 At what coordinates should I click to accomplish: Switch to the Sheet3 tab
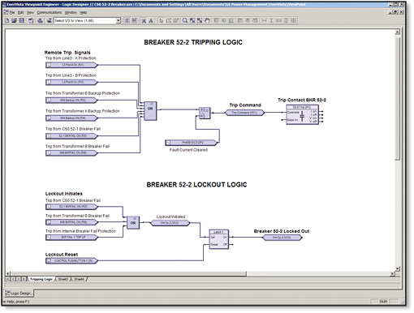[63, 279]
